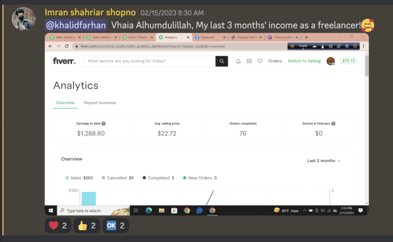Screen dimensions: 393x242
Task: Close the Facebook browser tab
Action: click(224, 37)
